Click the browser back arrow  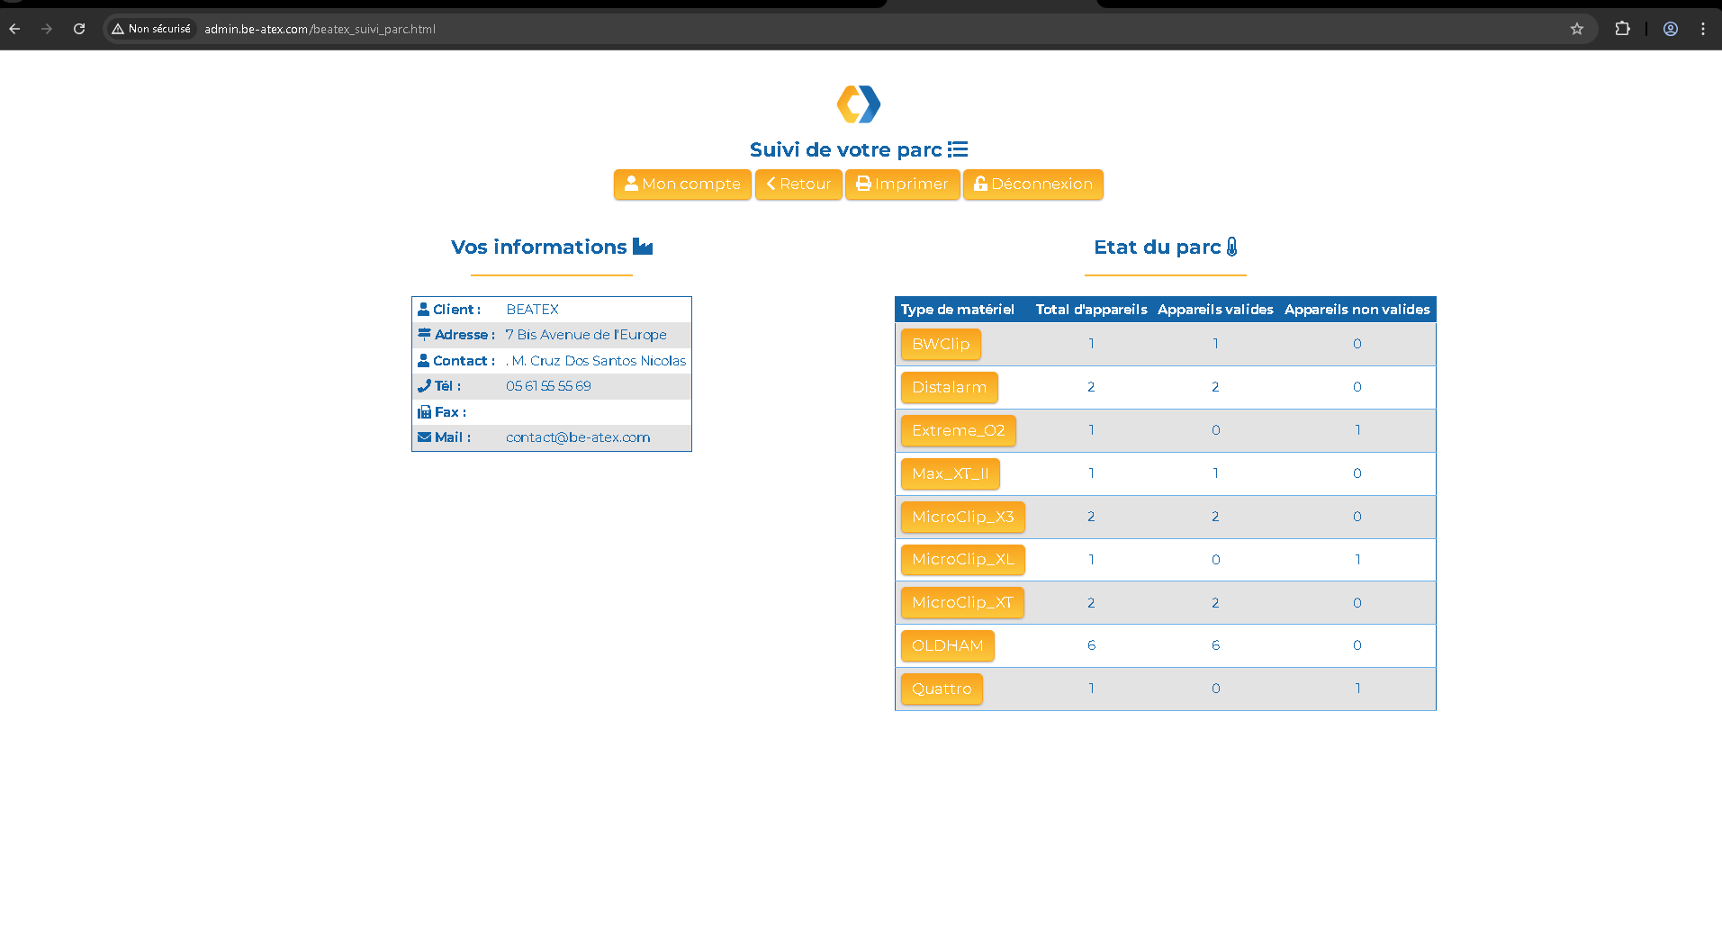pos(14,29)
